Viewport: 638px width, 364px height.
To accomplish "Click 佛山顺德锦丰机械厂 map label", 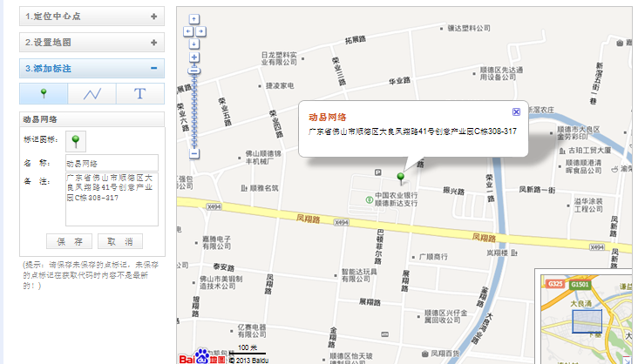I will tap(263, 158).
